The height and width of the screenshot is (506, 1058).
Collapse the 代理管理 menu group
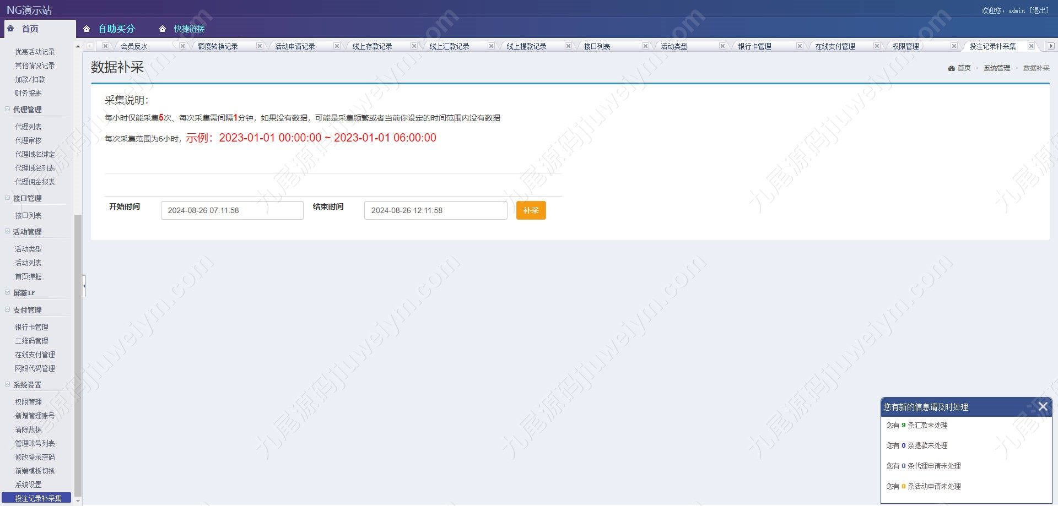(8, 109)
